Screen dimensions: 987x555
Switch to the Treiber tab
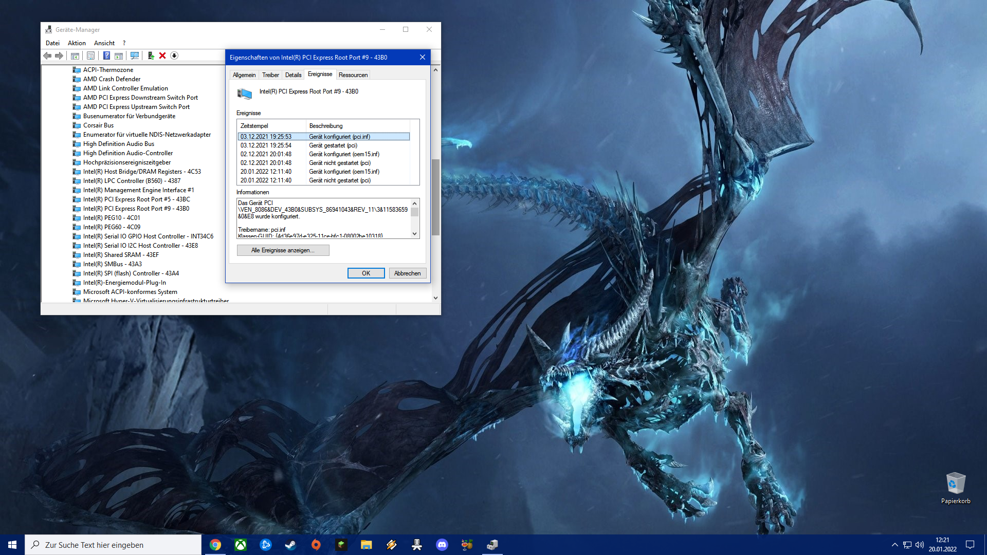270,75
